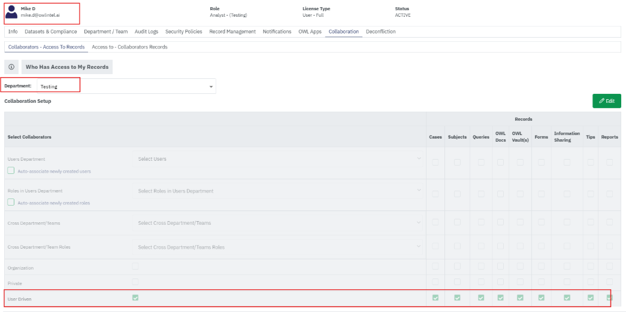Toggle User Driven Reports checkbox
Image resolution: width=626 pixels, height=312 pixels.
[609, 298]
